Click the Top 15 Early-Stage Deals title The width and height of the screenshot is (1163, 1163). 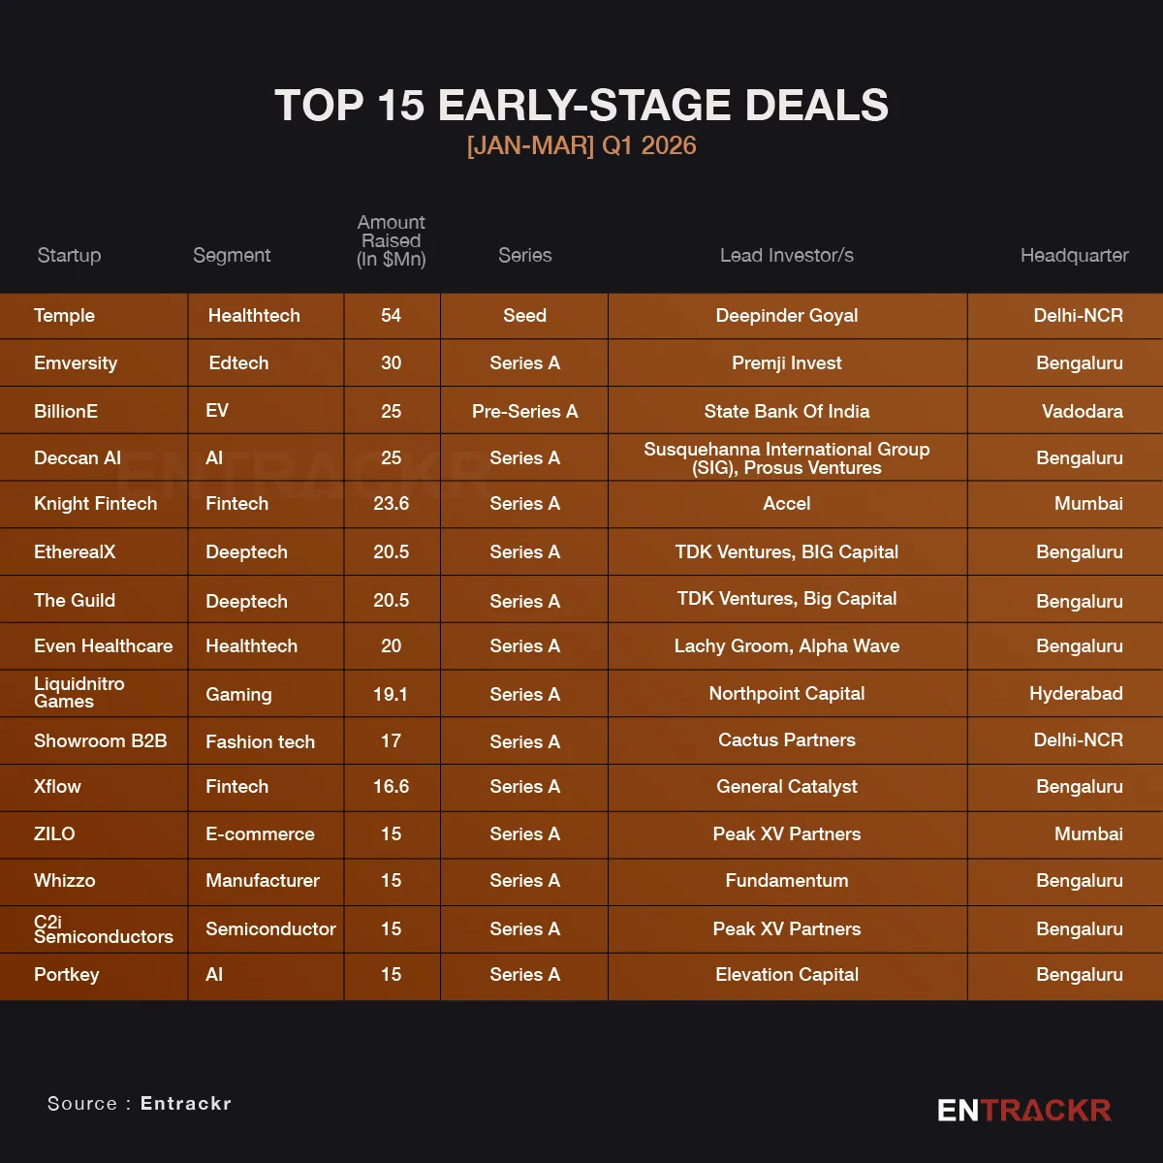581,105
